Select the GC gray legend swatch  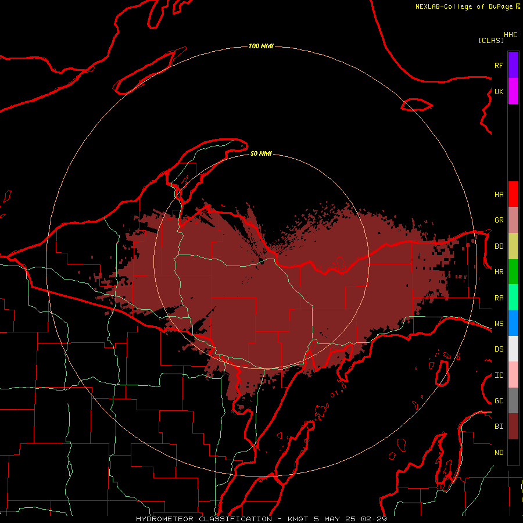coord(513,400)
